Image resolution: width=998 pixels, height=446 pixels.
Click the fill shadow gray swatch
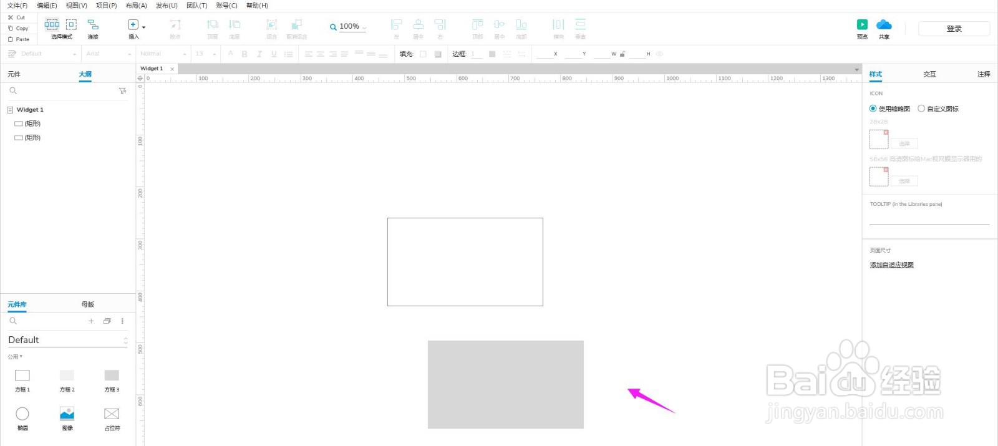438,54
